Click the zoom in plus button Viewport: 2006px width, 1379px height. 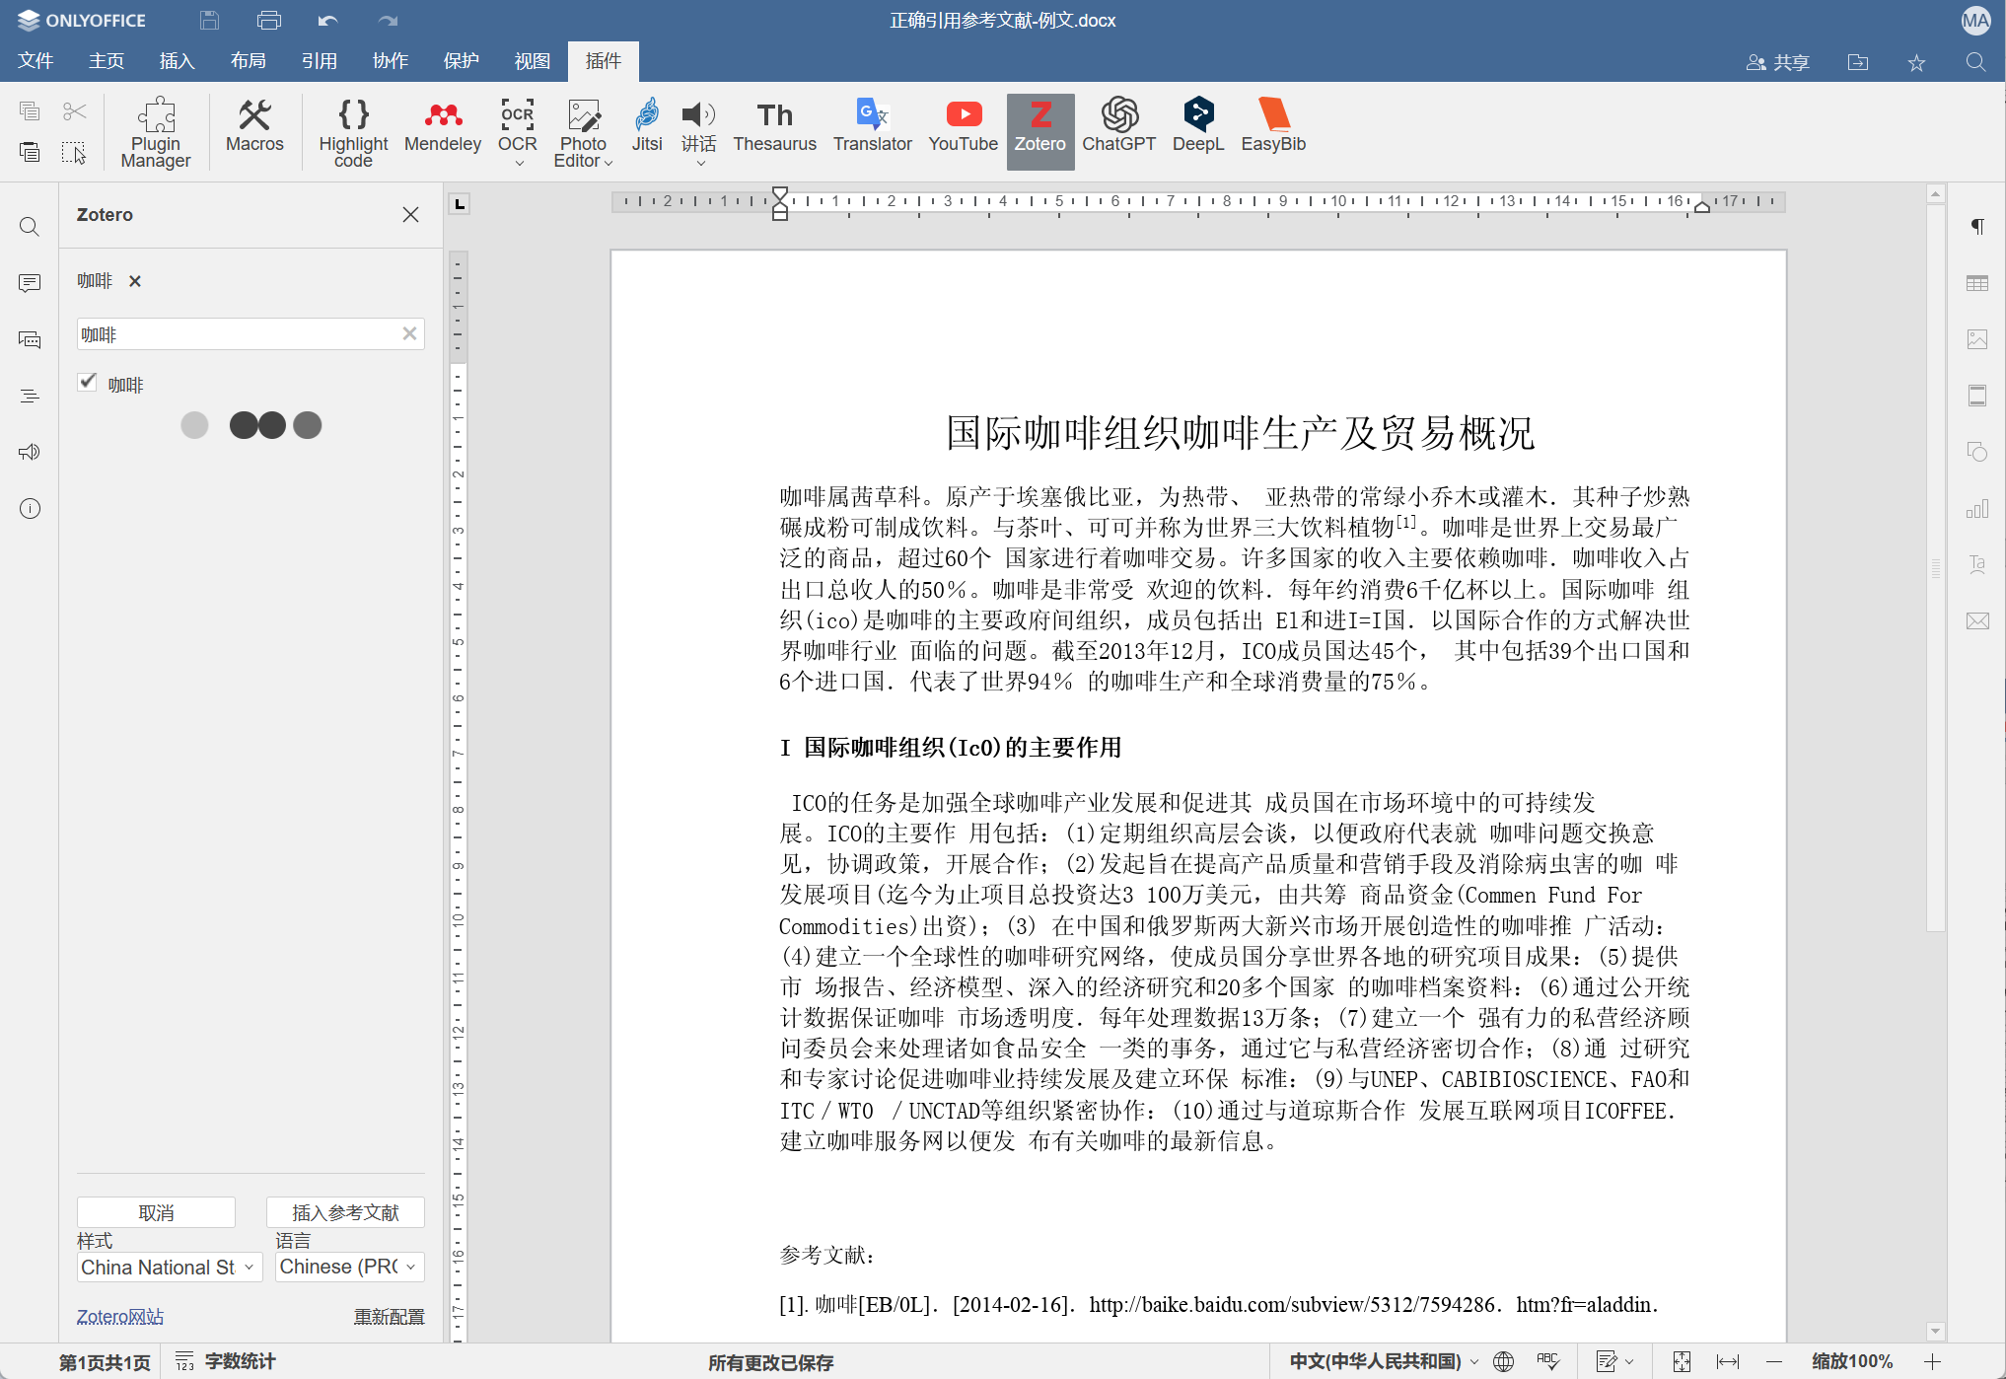1932,1361
